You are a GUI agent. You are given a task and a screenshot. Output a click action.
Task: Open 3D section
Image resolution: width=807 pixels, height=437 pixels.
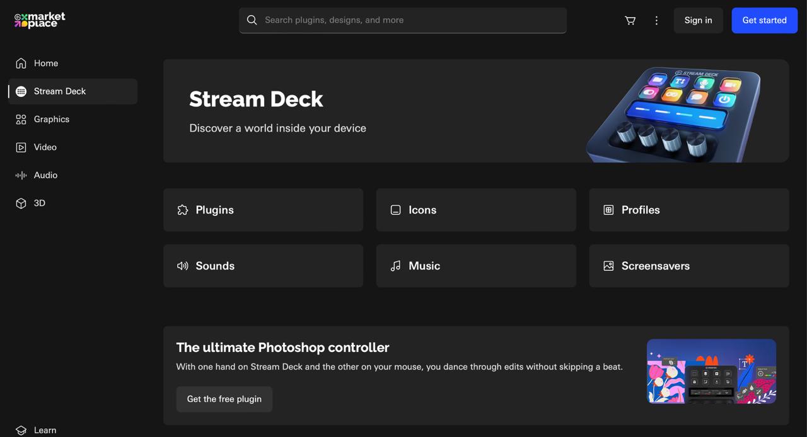[73, 203]
